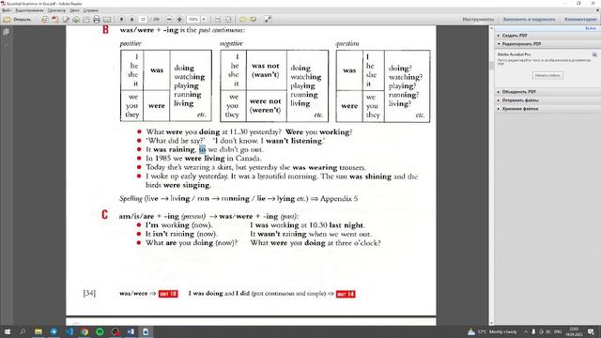
Task: Close the right tools pane with x
Action: (597, 10)
